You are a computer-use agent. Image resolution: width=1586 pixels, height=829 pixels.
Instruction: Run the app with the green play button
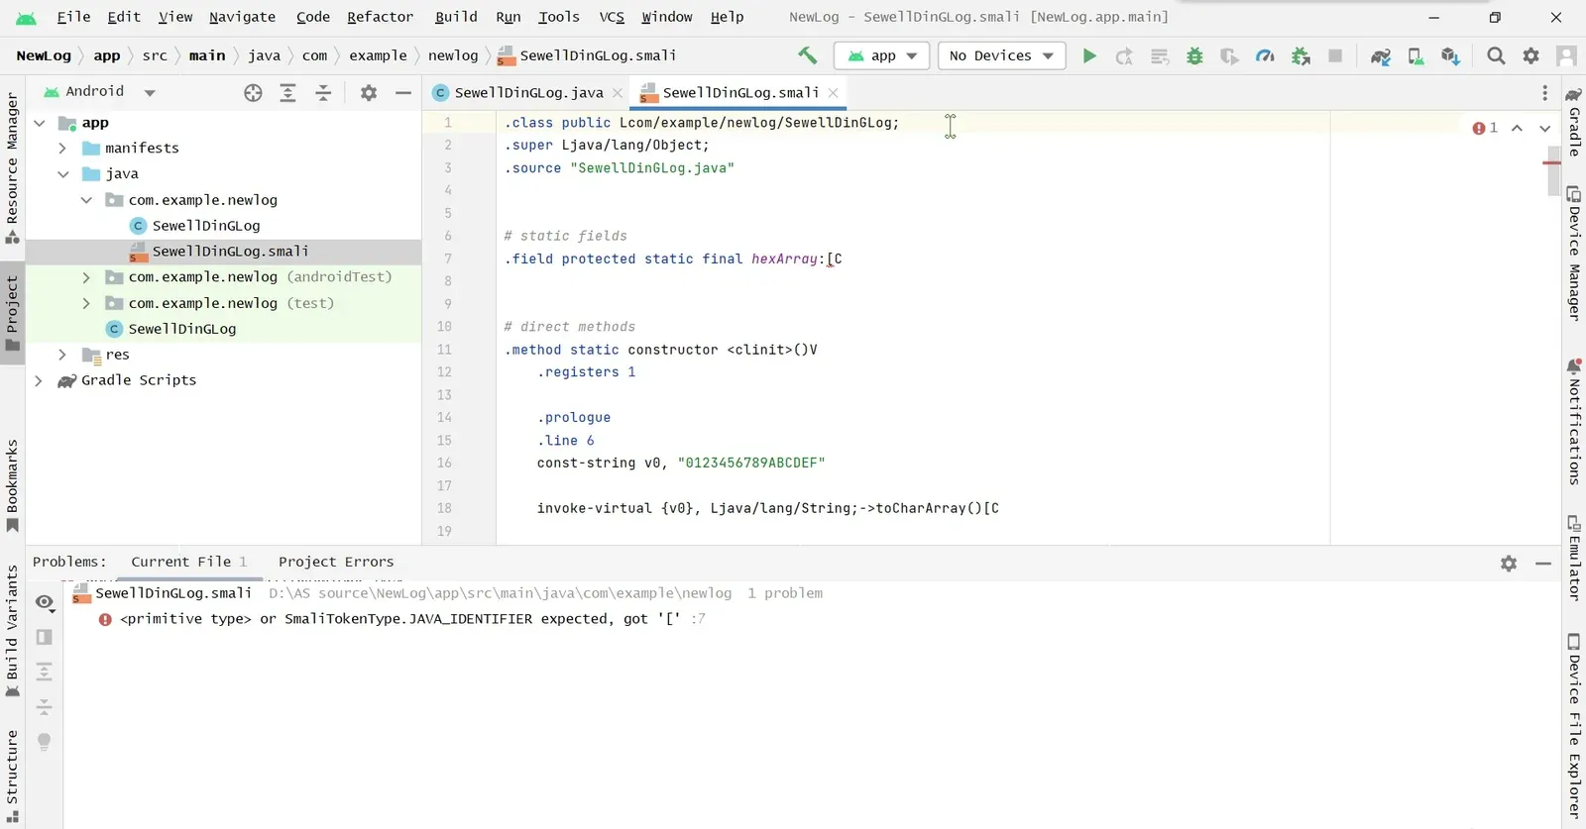point(1089,55)
